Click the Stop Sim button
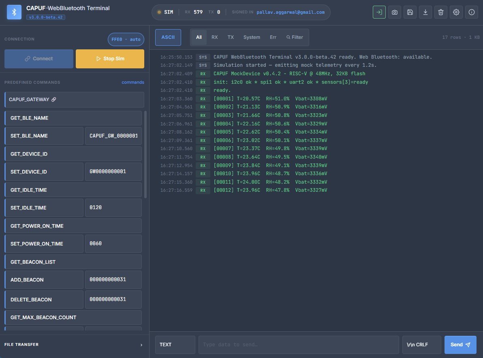The width and height of the screenshot is (483, 358). click(110, 59)
